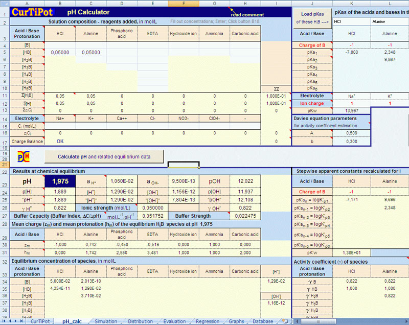409x325 pixels.
Task: Click the next-sheet navigation arrow
Action: click(16, 321)
